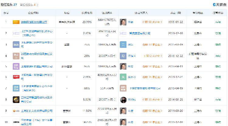
Task: Click 林奇 avatar photo in 1995-09-22 row
Action: pyautogui.click(x=123, y=22)
